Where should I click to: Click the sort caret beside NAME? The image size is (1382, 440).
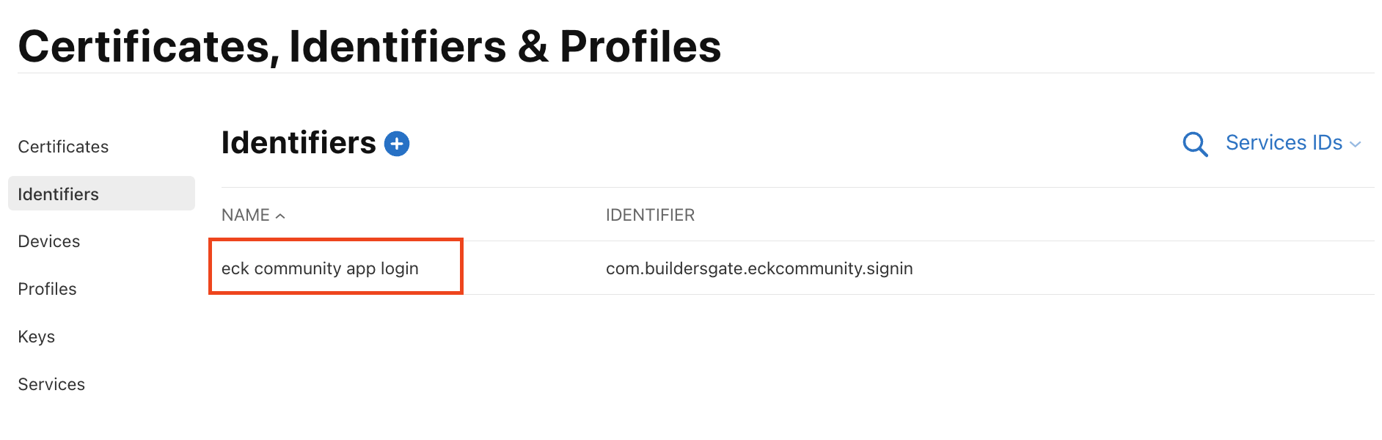pos(280,216)
